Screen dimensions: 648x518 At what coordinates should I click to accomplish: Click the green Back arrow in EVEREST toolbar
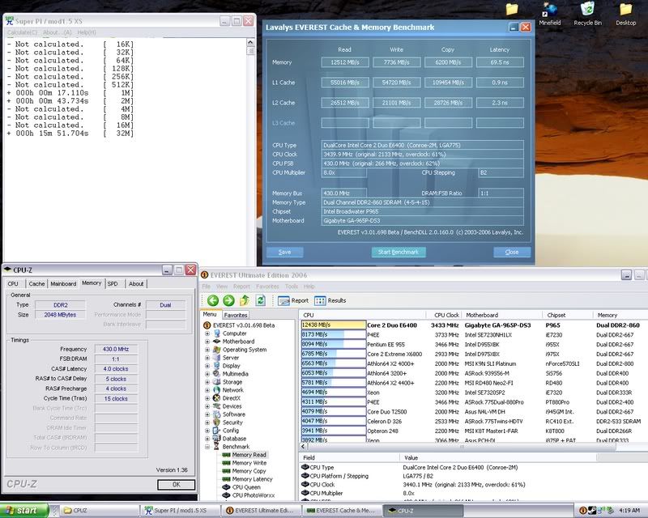point(213,300)
